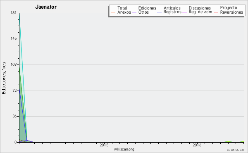
Task: Click the Ediciones/mes axis label
Action: [x=4, y=78]
